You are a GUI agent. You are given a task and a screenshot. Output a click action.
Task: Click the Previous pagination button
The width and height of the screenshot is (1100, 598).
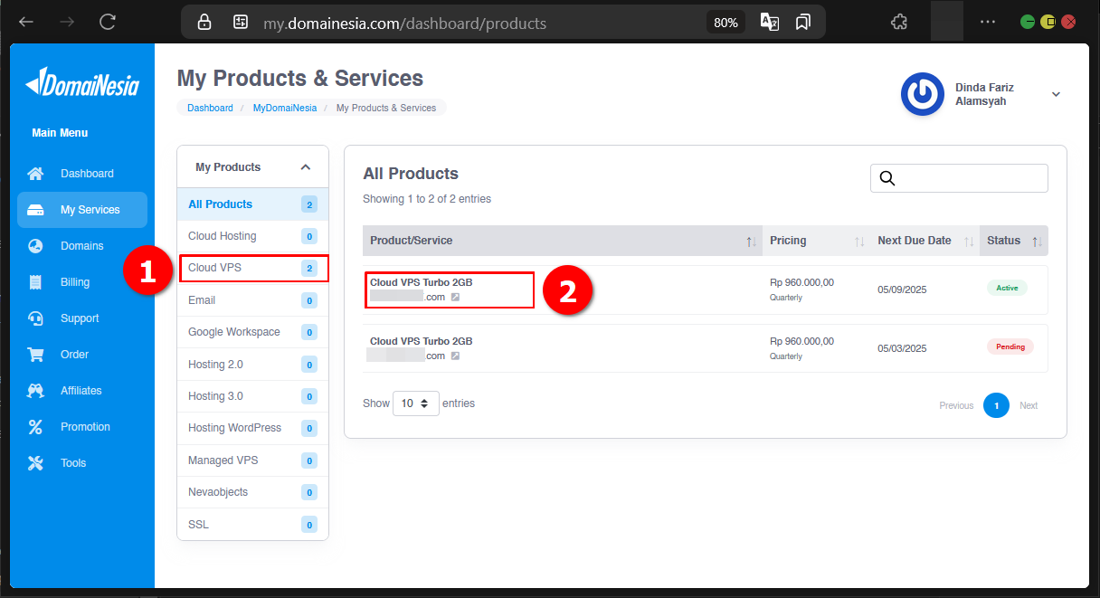[x=956, y=405]
